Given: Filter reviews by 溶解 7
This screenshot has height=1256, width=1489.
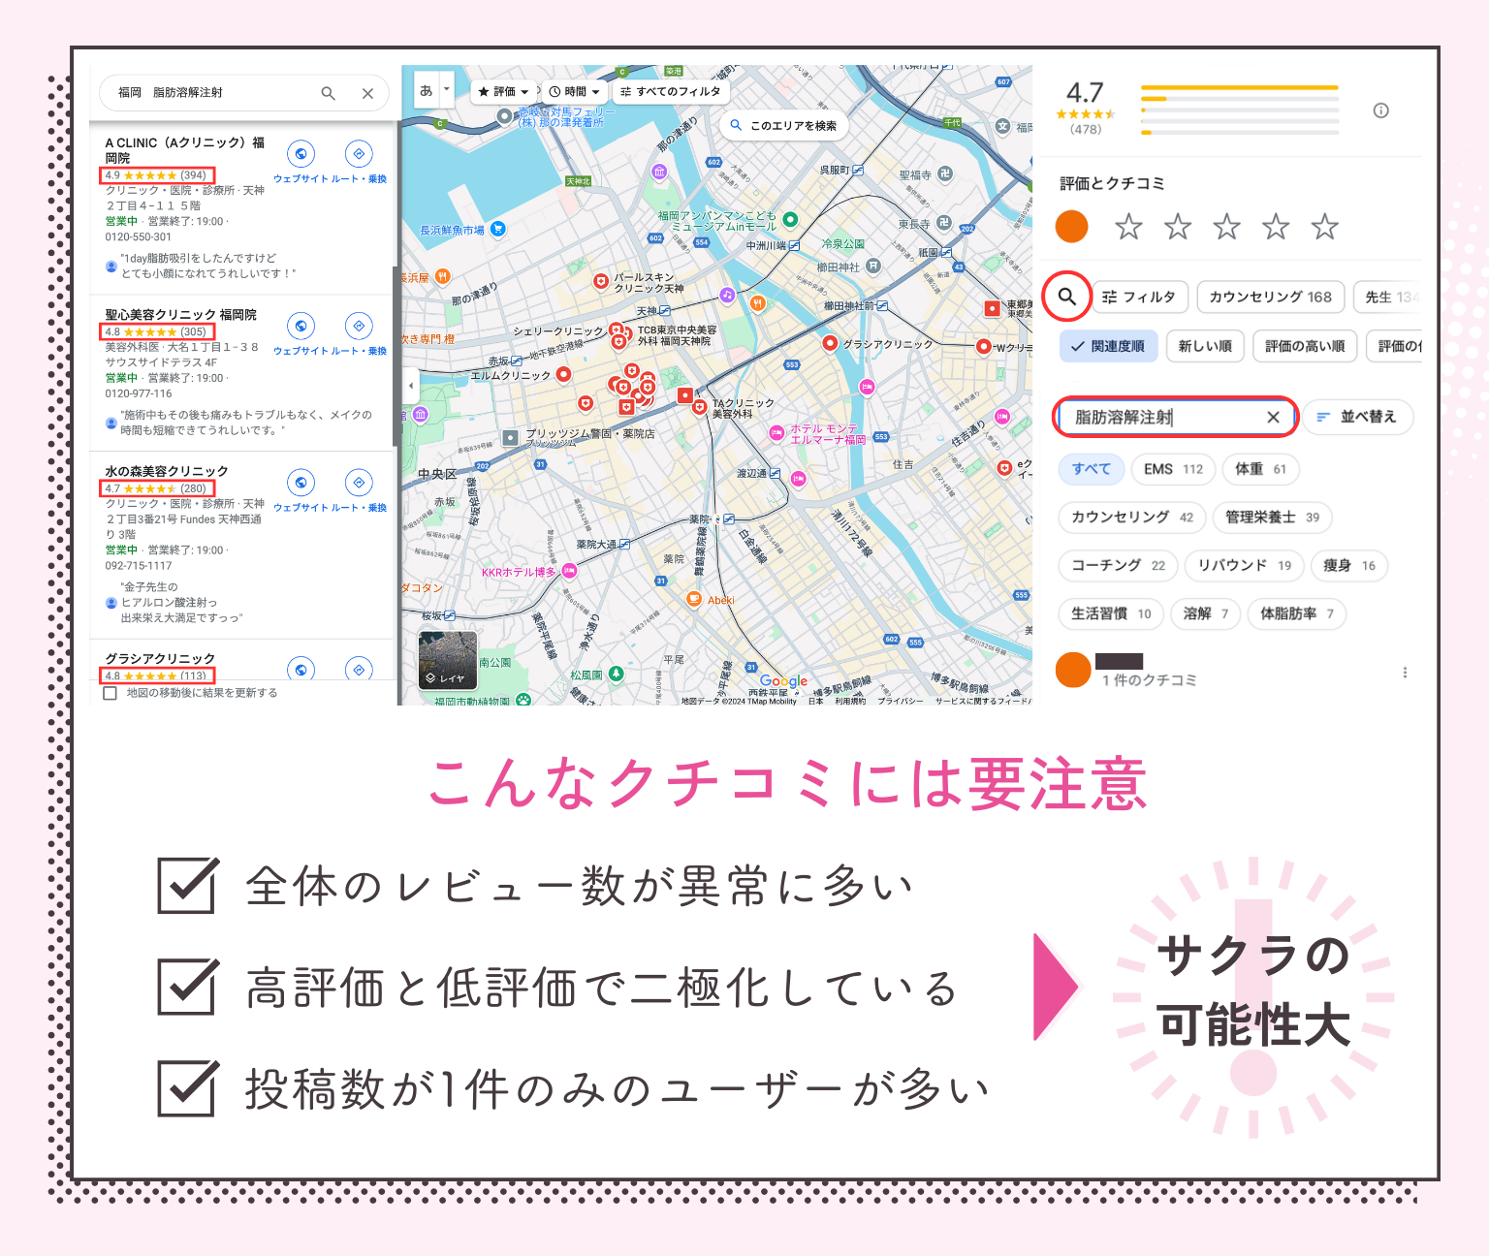Looking at the screenshot, I should point(1206,613).
